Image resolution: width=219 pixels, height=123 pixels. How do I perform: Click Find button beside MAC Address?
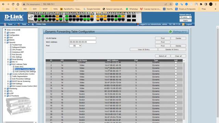pos(163,42)
